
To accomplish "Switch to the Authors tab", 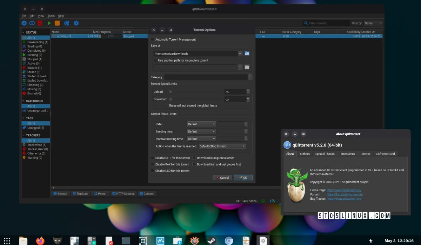I will (x=304, y=154).
